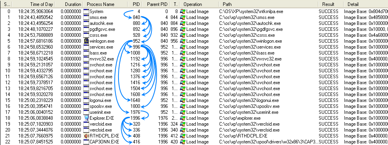Click the smss.exe process icon
Viewport: 388px width, 145px height.
point(86,17)
